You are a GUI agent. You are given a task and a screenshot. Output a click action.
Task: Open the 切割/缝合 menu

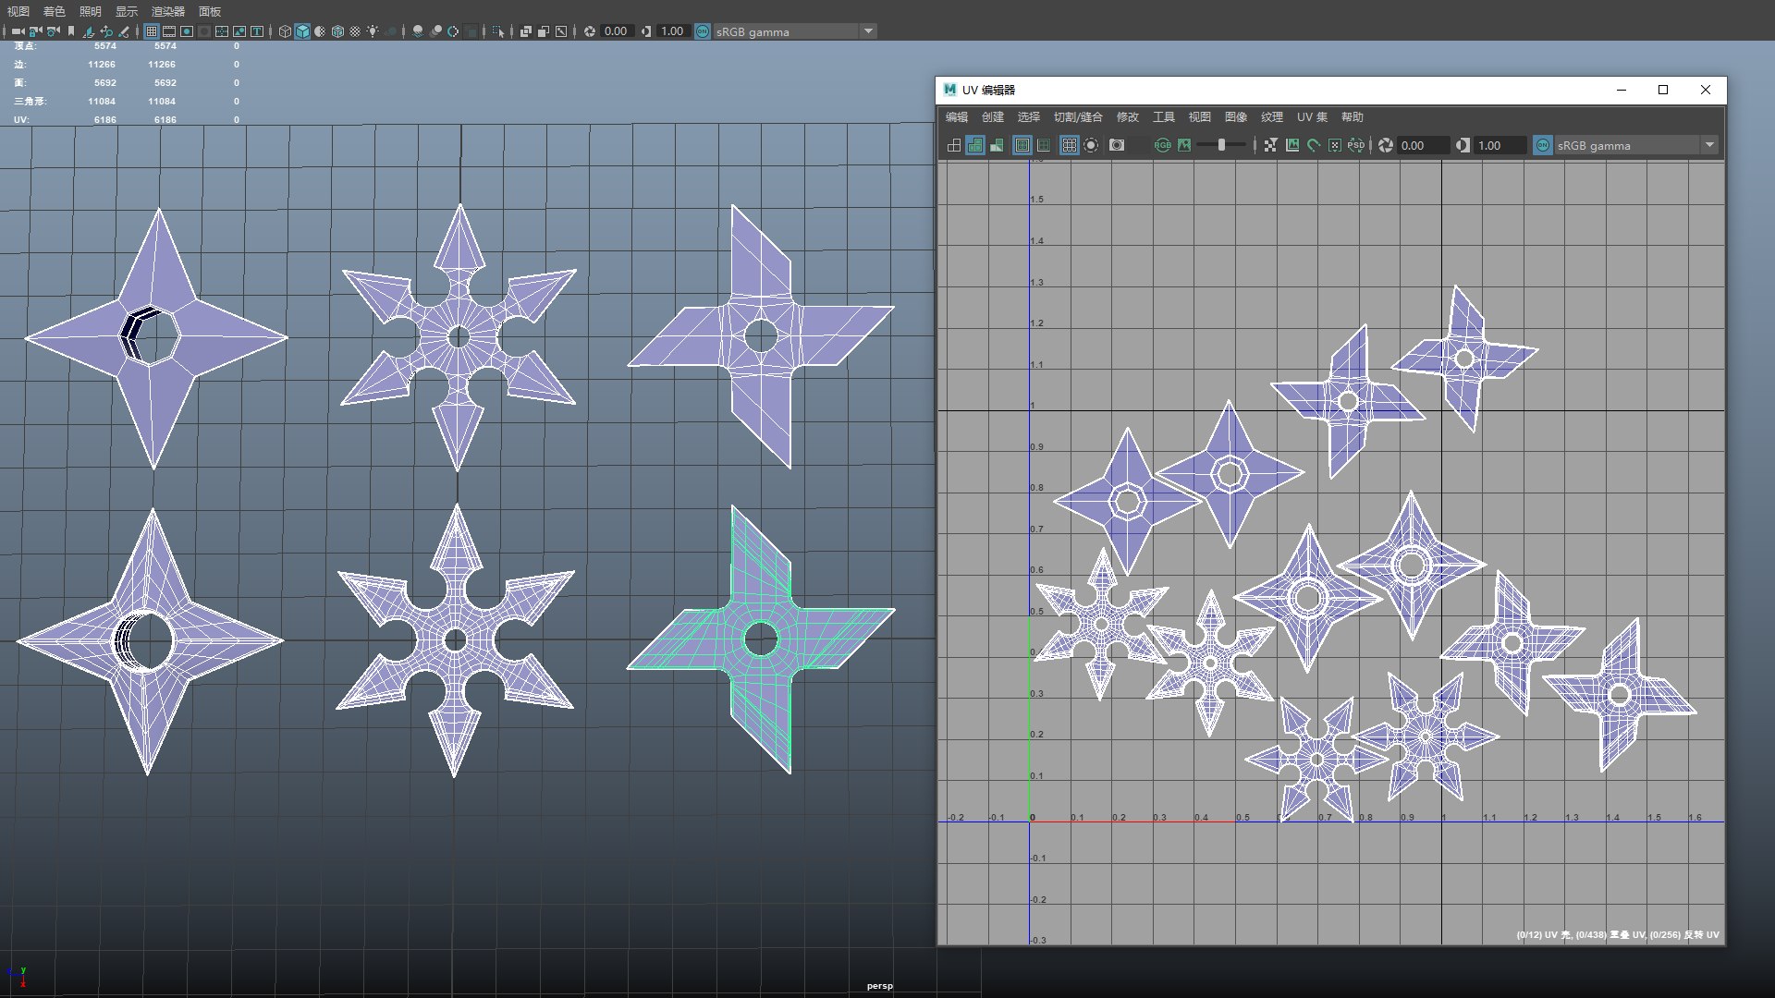(1078, 117)
